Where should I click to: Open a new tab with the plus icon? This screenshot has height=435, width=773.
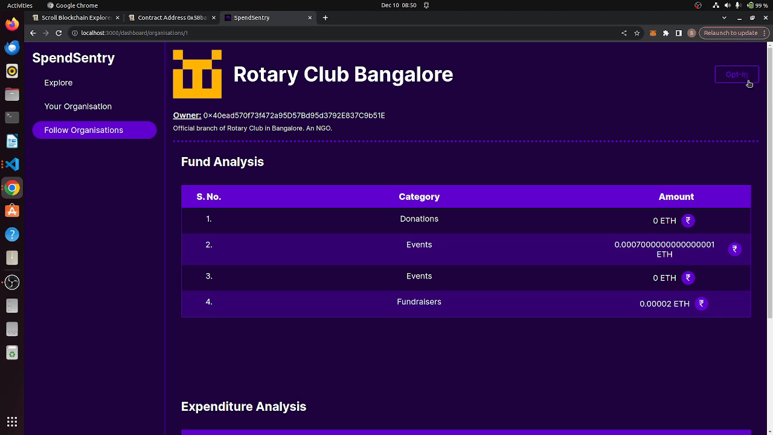click(325, 18)
